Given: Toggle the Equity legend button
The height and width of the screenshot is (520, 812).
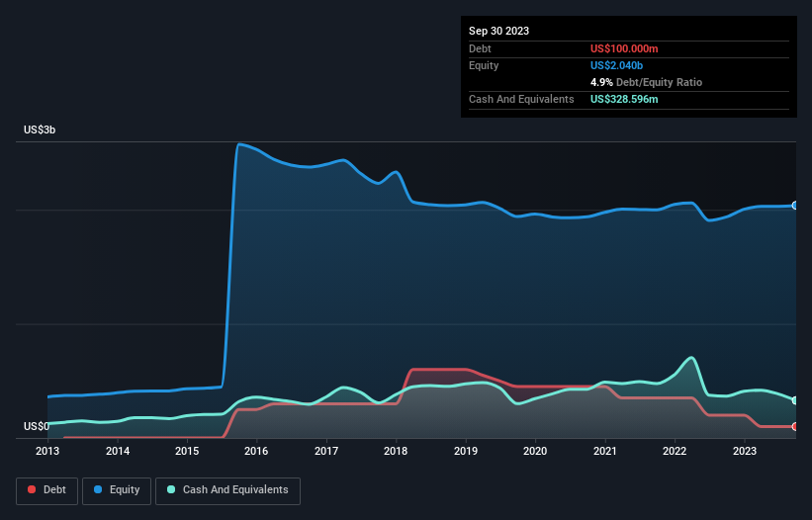Looking at the screenshot, I should pos(117,491).
